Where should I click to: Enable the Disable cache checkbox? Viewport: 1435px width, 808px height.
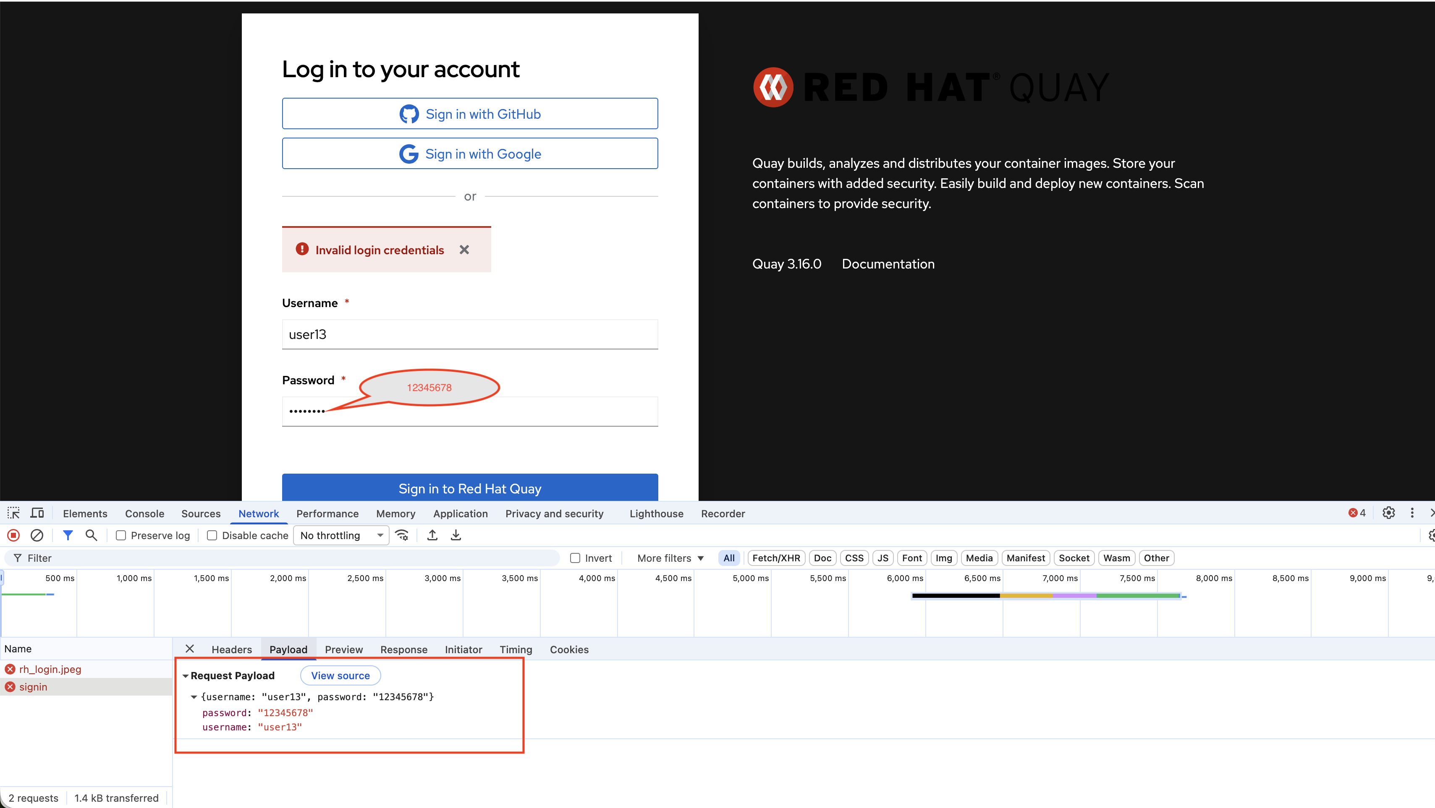tap(212, 535)
